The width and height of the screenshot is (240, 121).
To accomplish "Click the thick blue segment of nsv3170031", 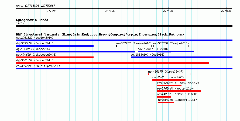I will [x=164, y=52].
